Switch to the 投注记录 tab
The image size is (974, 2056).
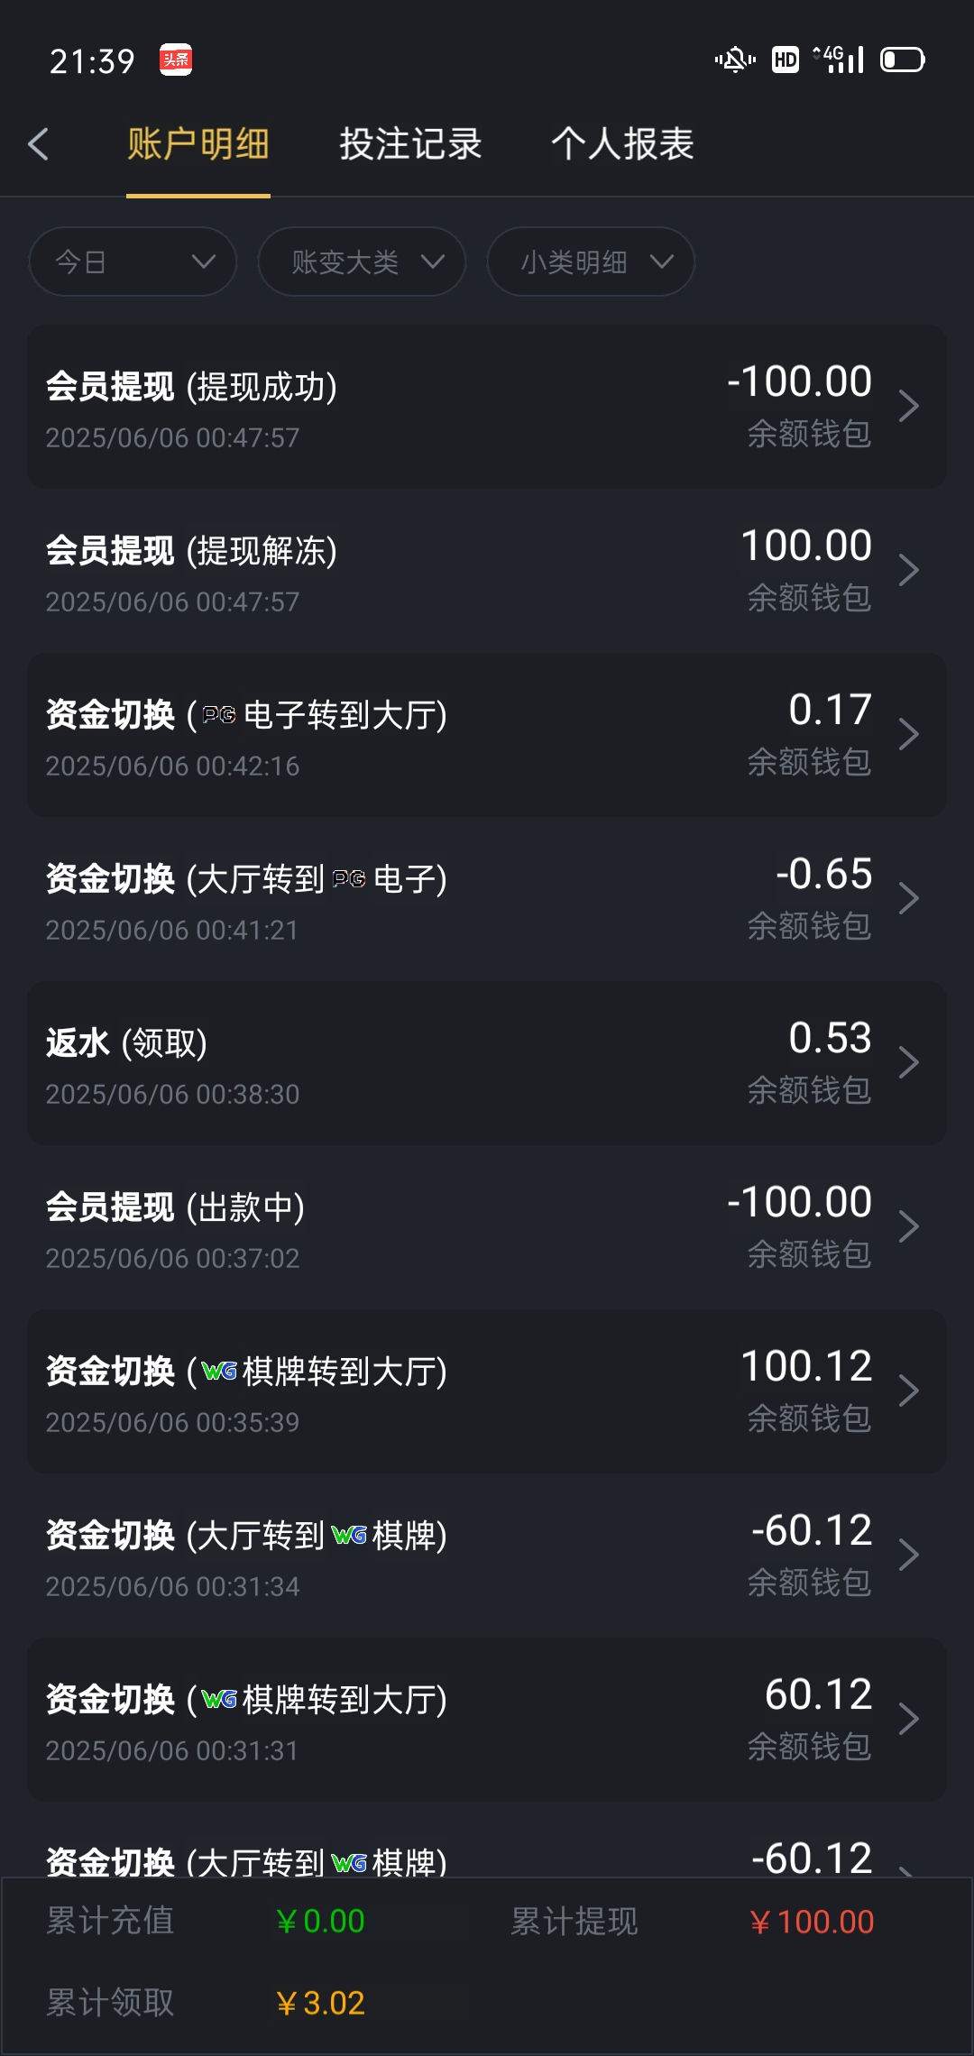click(410, 144)
